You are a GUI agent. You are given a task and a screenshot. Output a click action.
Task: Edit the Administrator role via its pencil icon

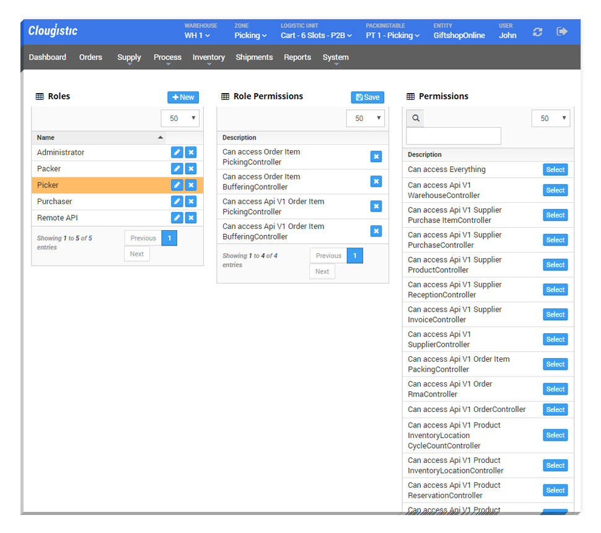(x=177, y=153)
